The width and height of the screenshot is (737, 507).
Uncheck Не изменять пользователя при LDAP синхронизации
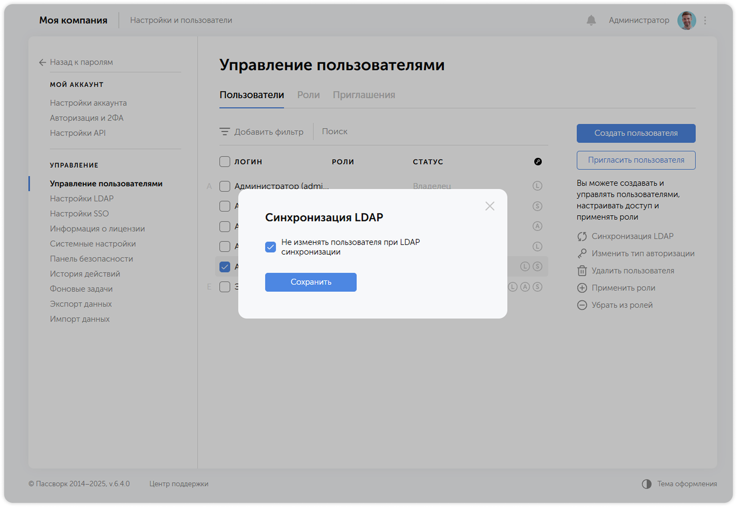click(x=271, y=246)
